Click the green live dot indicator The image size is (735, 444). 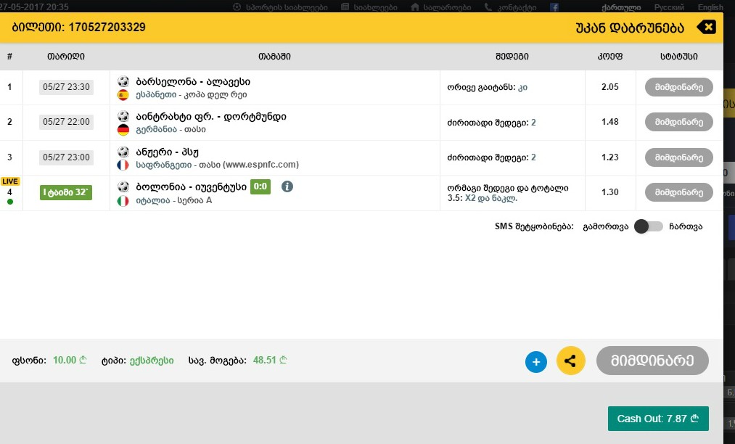(10, 202)
